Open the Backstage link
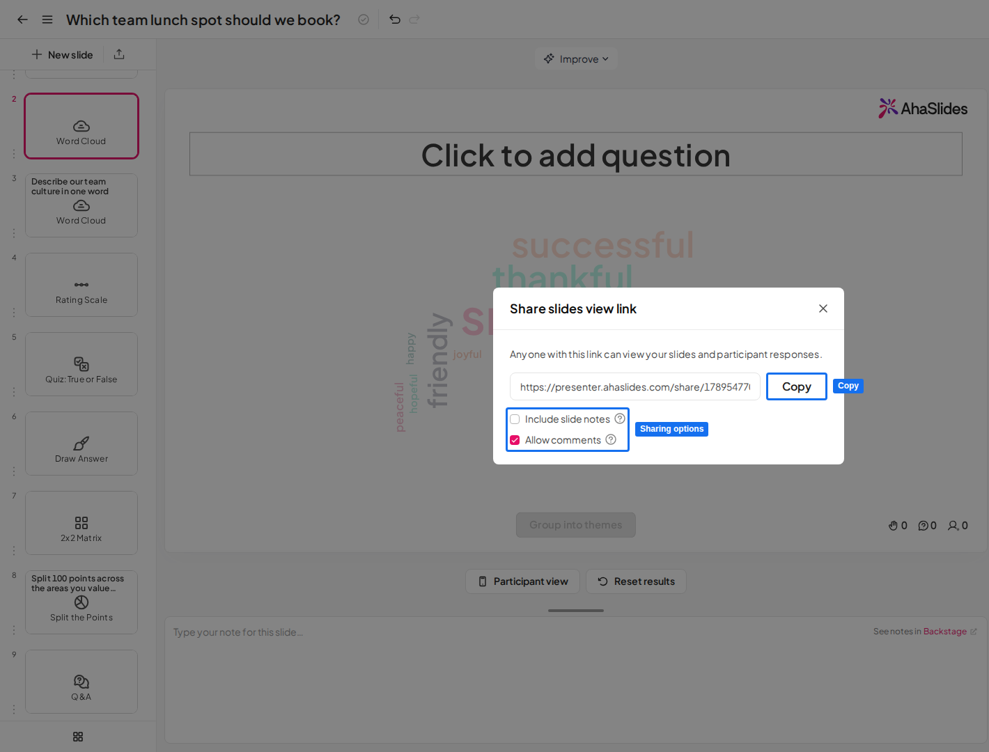 [950, 632]
